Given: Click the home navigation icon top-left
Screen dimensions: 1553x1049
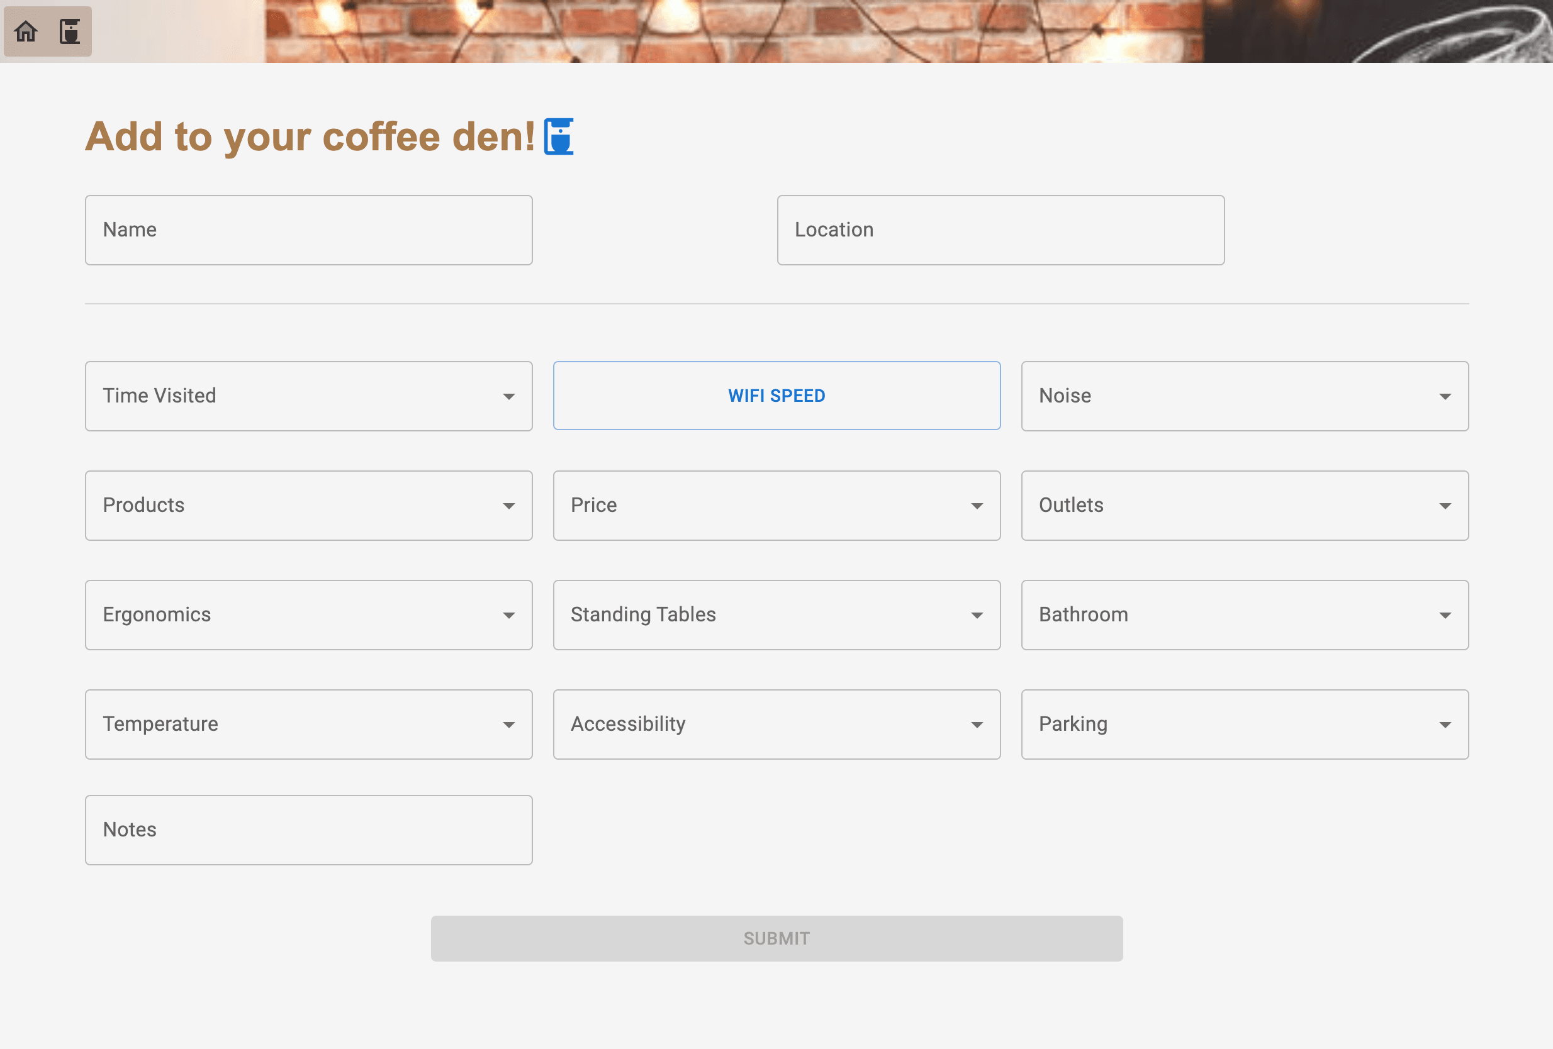Looking at the screenshot, I should [x=26, y=30].
